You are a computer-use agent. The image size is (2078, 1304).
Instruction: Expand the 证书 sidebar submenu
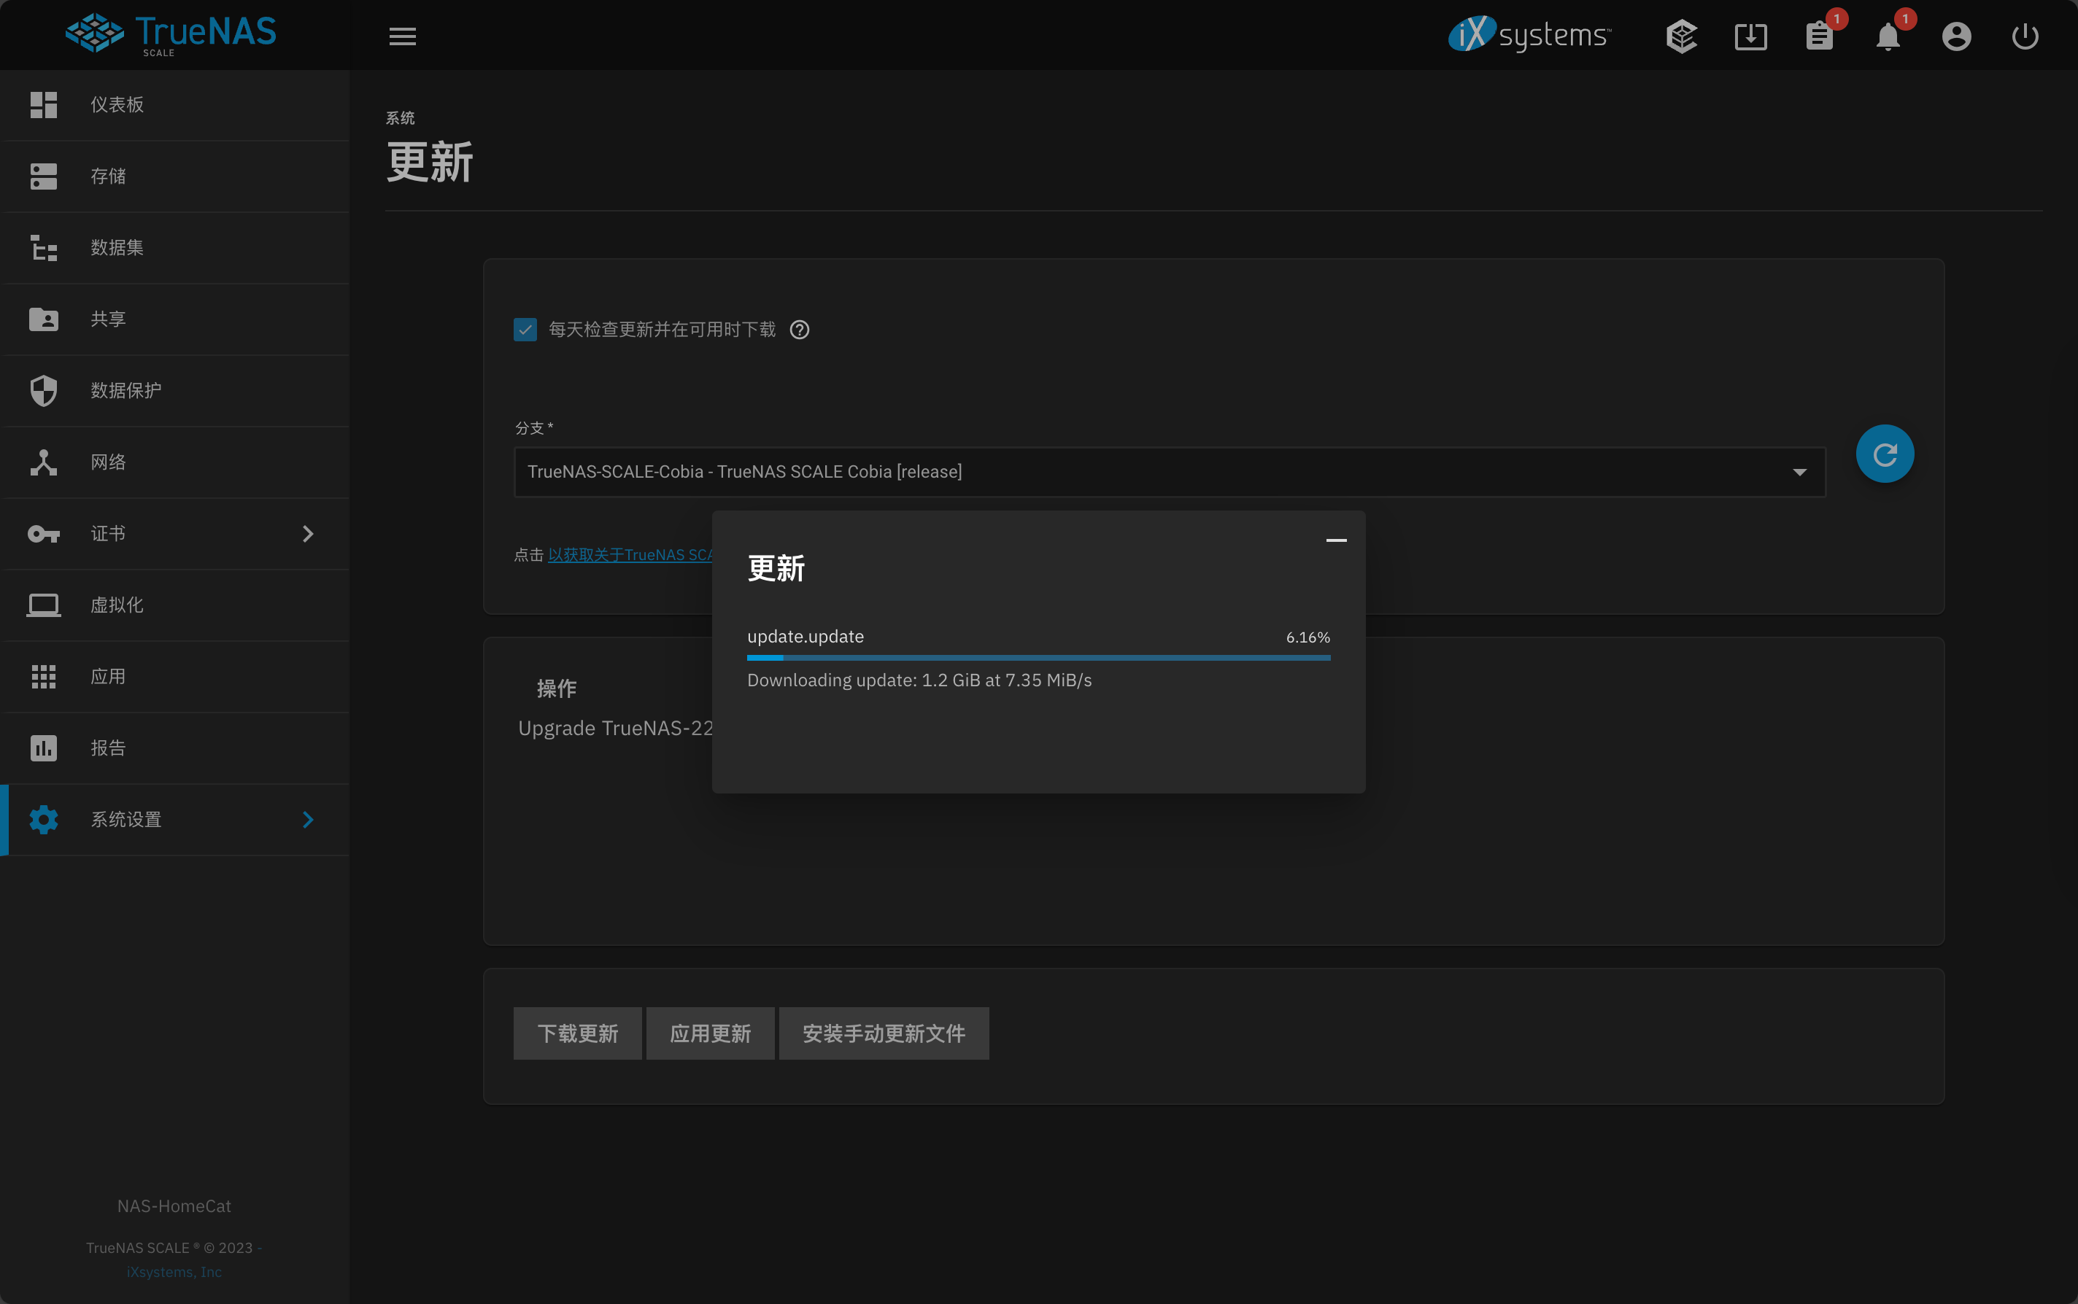(308, 534)
